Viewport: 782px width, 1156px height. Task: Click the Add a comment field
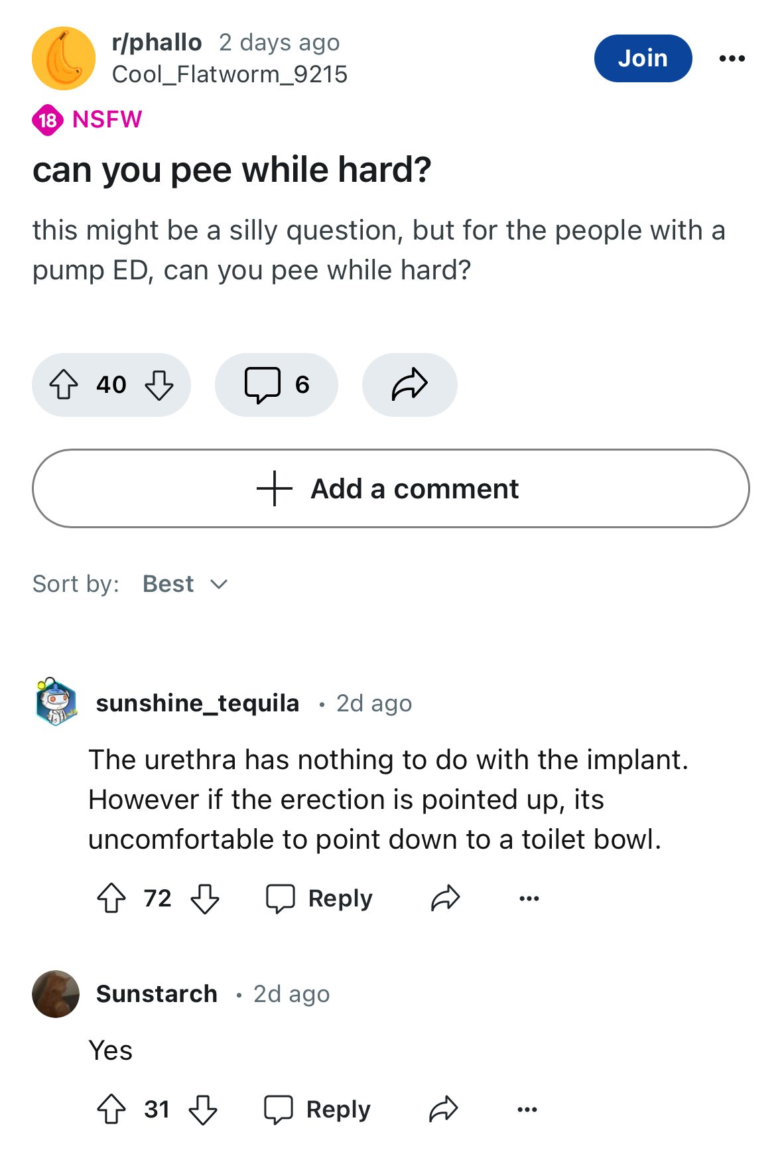point(391,488)
